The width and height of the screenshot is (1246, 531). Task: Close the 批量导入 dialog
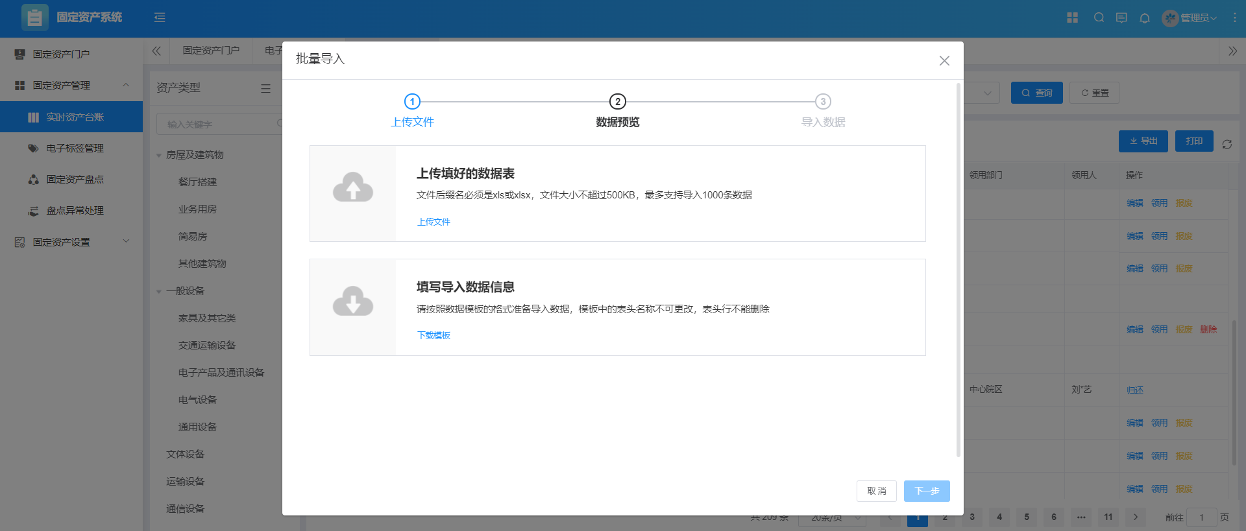[x=944, y=60]
